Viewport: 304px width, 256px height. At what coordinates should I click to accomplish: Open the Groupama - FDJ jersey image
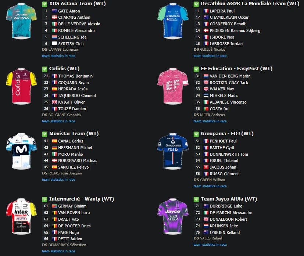(173, 151)
